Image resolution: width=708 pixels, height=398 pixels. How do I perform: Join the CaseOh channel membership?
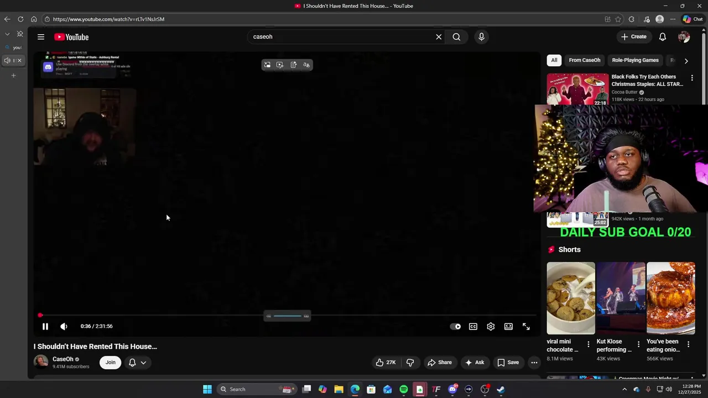point(111,363)
